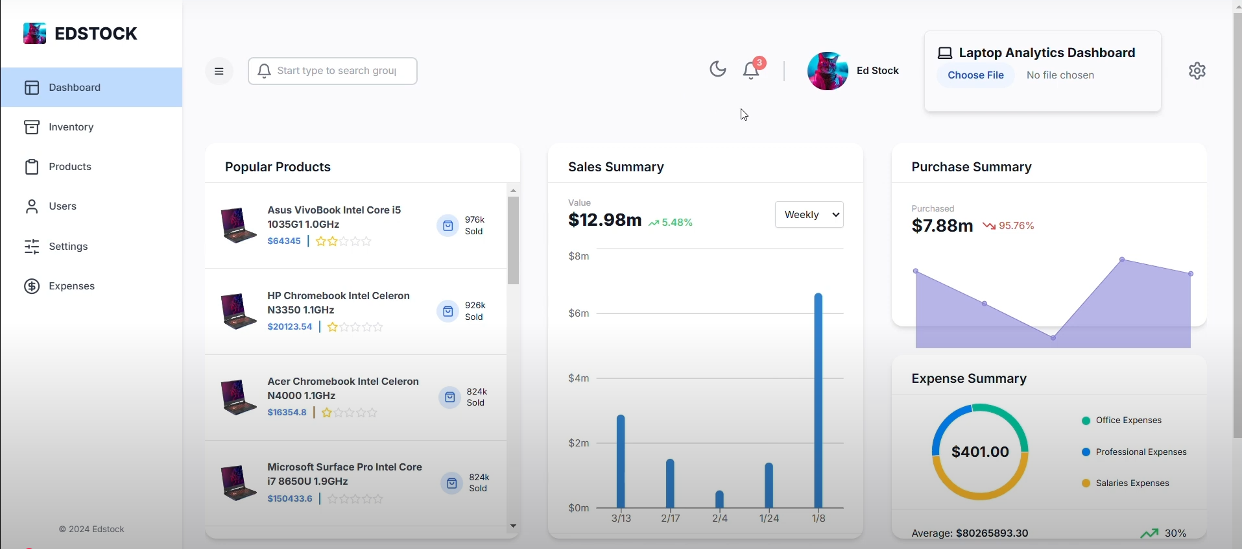Click HP Chromebook Intel Celeron title
Image resolution: width=1242 pixels, height=549 pixels.
(339, 303)
